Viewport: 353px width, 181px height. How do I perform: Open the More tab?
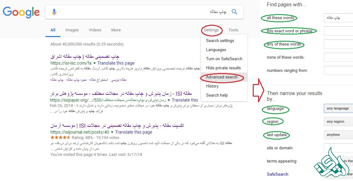pyautogui.click(x=116, y=30)
